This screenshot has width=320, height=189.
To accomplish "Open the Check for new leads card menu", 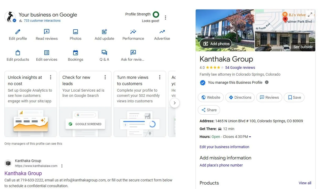I will pos(105,77).
